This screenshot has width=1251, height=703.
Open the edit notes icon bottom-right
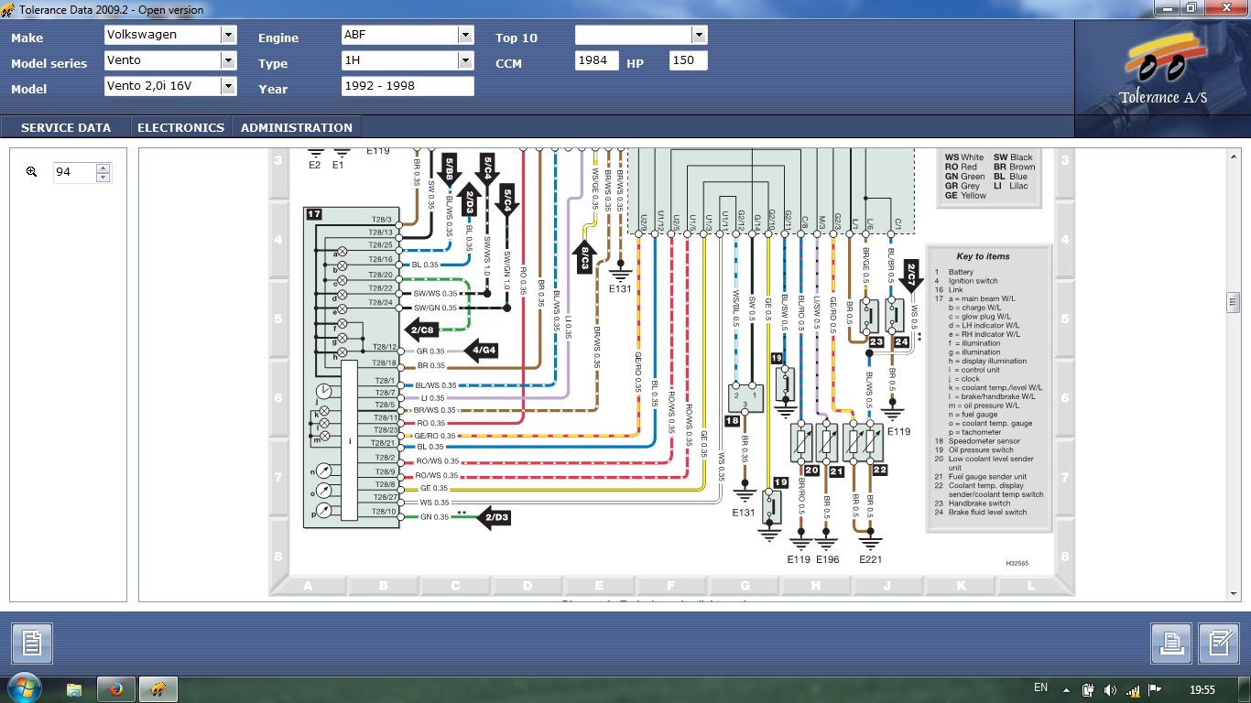[1218, 643]
